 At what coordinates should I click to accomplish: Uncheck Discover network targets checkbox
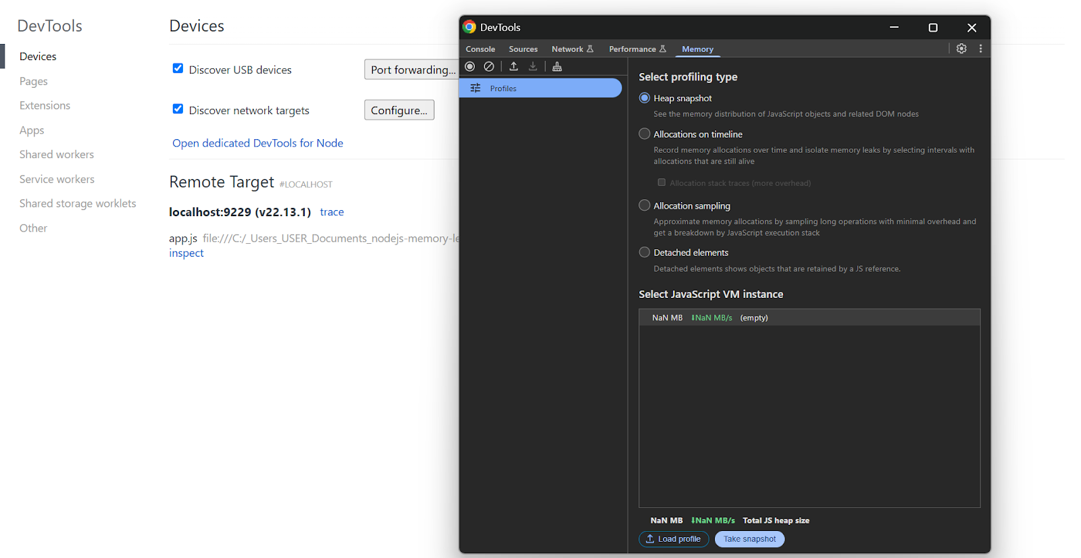click(178, 109)
